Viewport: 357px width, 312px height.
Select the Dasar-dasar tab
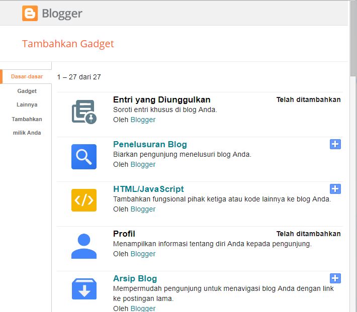[27, 76]
